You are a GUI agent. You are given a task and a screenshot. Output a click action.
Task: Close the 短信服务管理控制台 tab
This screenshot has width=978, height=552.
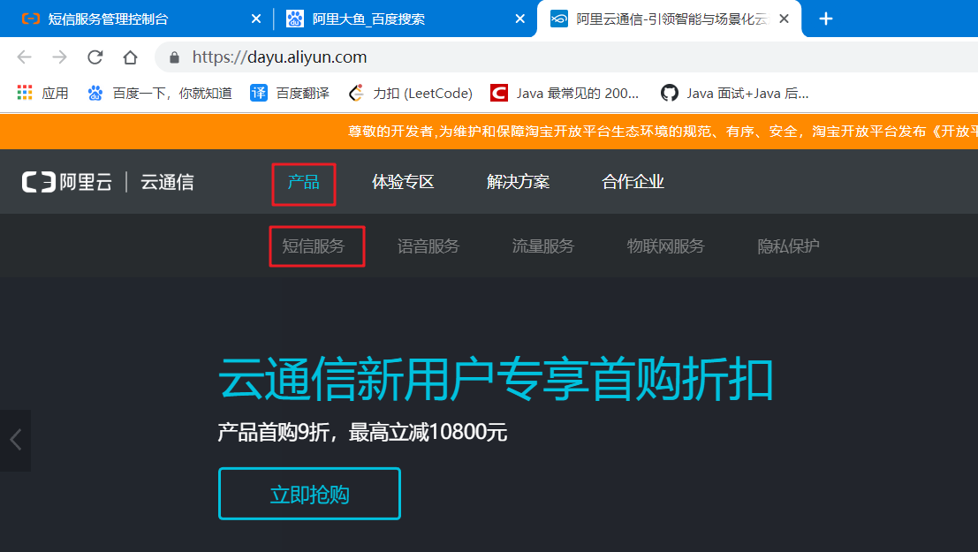[255, 19]
